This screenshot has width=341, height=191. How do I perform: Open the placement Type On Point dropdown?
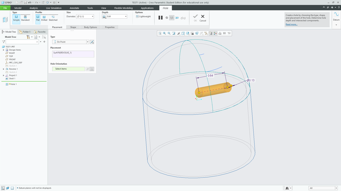(x=87, y=42)
